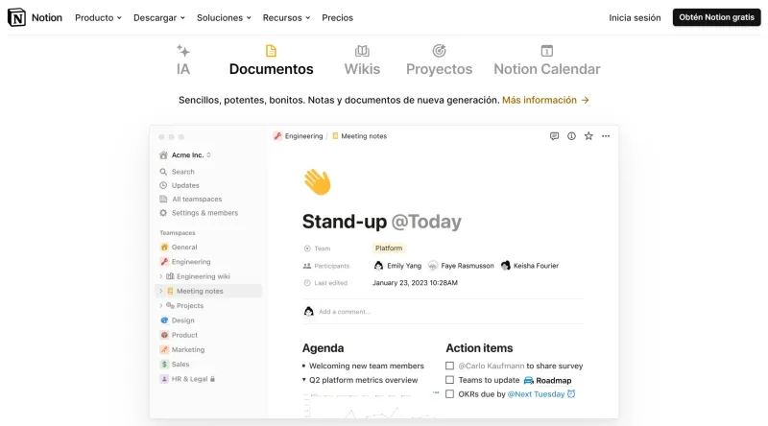Screen dimensions: 768x426
Task: Check the OKRs due by checkbox
Action: pos(449,394)
